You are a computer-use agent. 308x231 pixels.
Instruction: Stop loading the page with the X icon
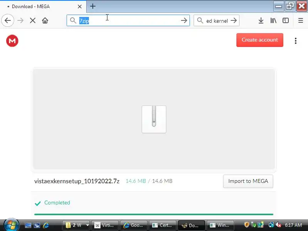(33, 20)
